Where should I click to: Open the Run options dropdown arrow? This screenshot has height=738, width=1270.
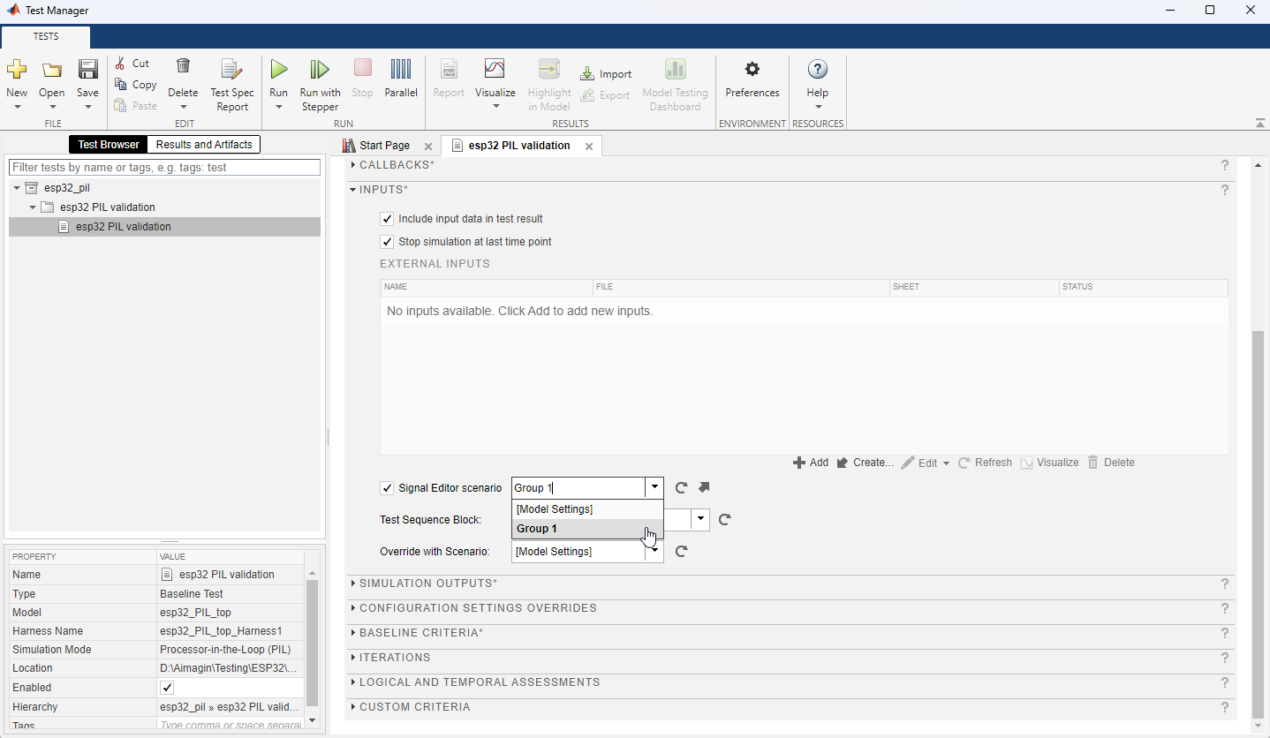278,107
